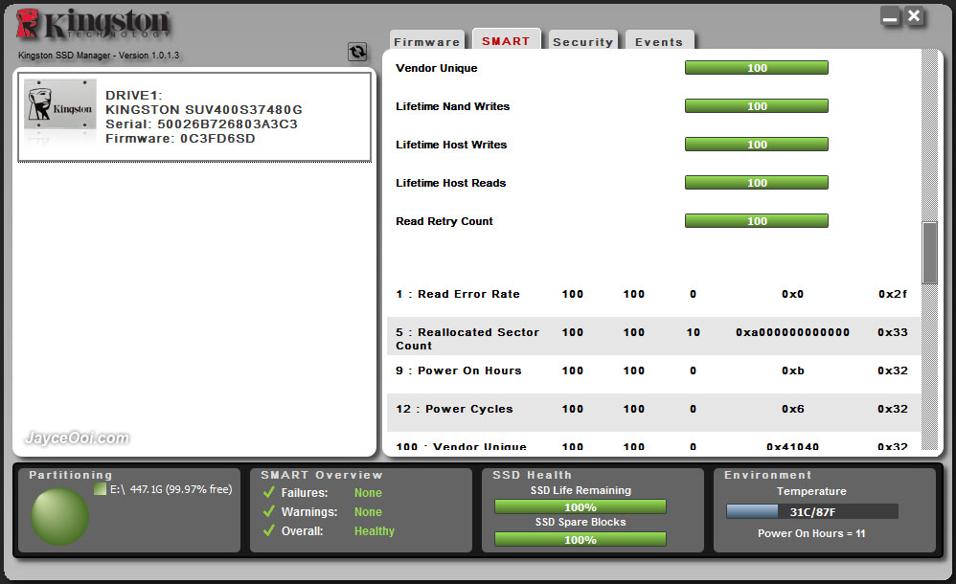Click the Failures 'None' value

pos(368,492)
